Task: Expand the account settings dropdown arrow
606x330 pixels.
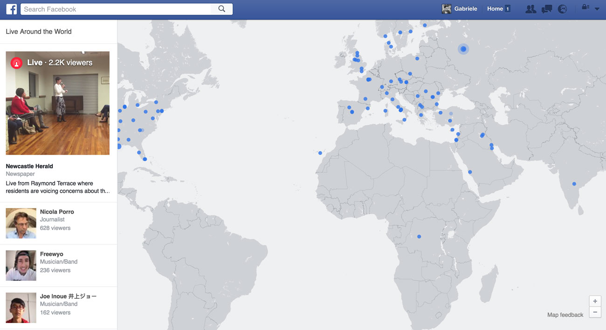Action: pyautogui.click(x=597, y=9)
